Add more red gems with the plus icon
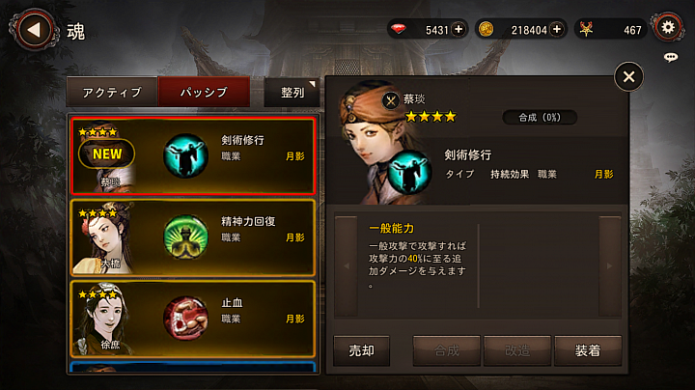 (459, 30)
